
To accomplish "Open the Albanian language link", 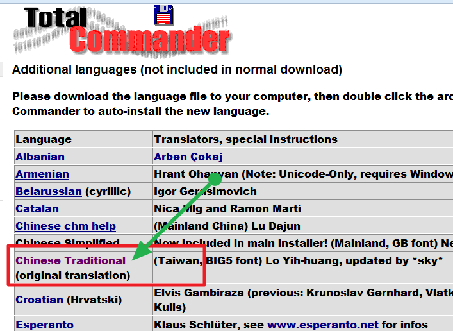I will click(x=40, y=157).
